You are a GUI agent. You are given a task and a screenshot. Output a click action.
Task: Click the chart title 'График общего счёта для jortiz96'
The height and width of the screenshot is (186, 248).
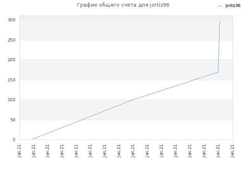point(123,5)
